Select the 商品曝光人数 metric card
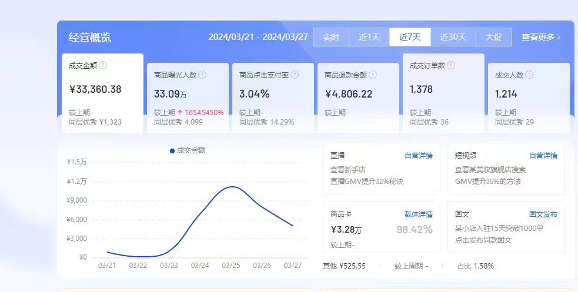This screenshot has height=292, width=578. tap(188, 98)
